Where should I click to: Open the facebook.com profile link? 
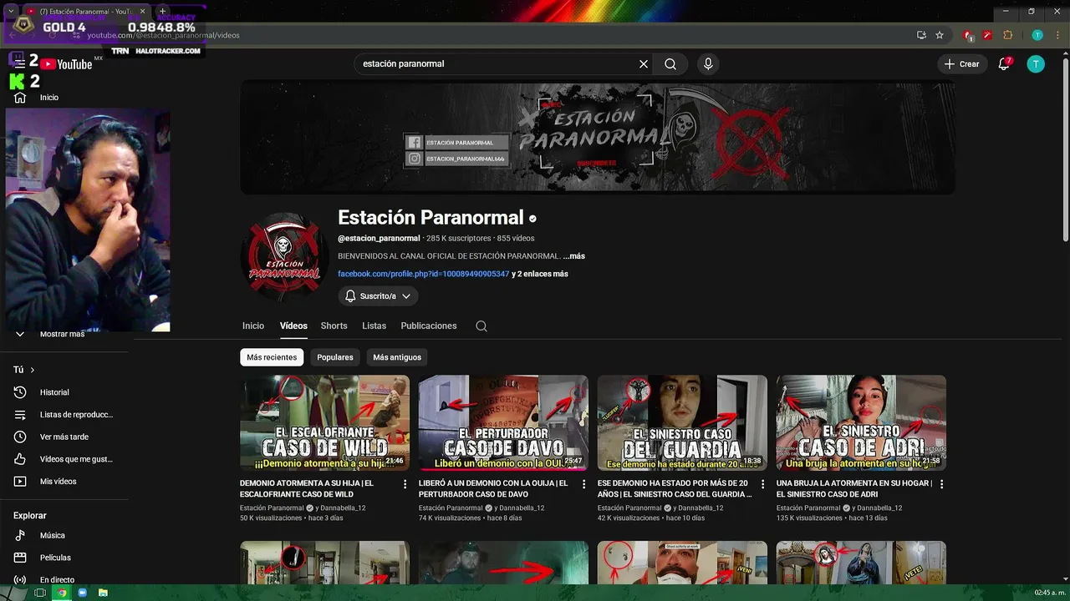point(423,274)
